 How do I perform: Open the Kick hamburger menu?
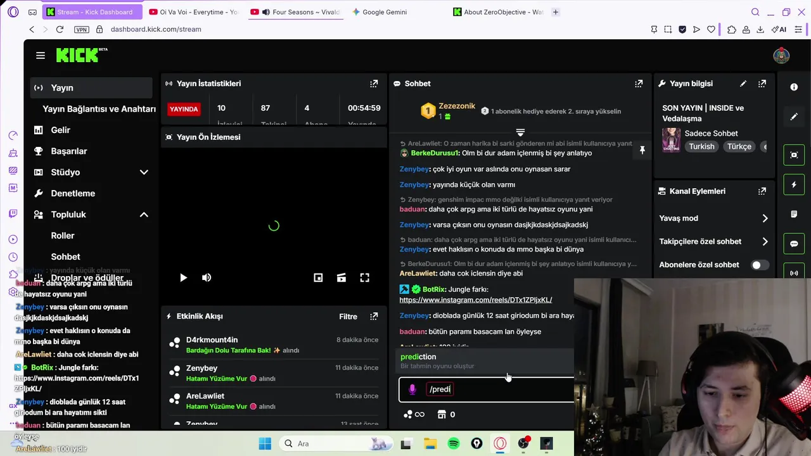pos(41,56)
